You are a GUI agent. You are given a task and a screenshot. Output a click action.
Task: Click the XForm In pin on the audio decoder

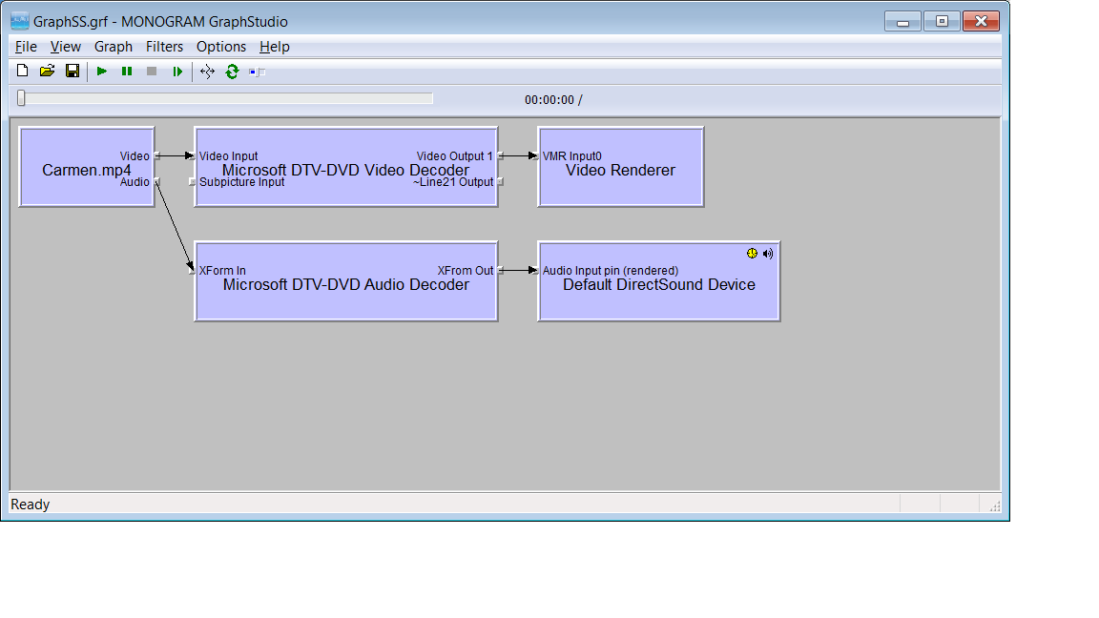[192, 271]
